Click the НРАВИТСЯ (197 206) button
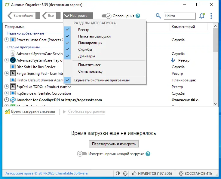The image size is (221, 179). (152, 173)
